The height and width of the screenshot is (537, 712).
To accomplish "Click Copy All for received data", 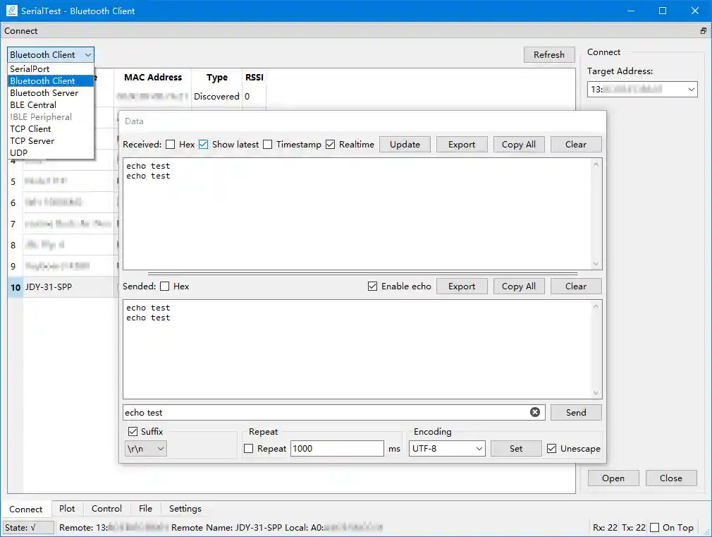I will [519, 144].
